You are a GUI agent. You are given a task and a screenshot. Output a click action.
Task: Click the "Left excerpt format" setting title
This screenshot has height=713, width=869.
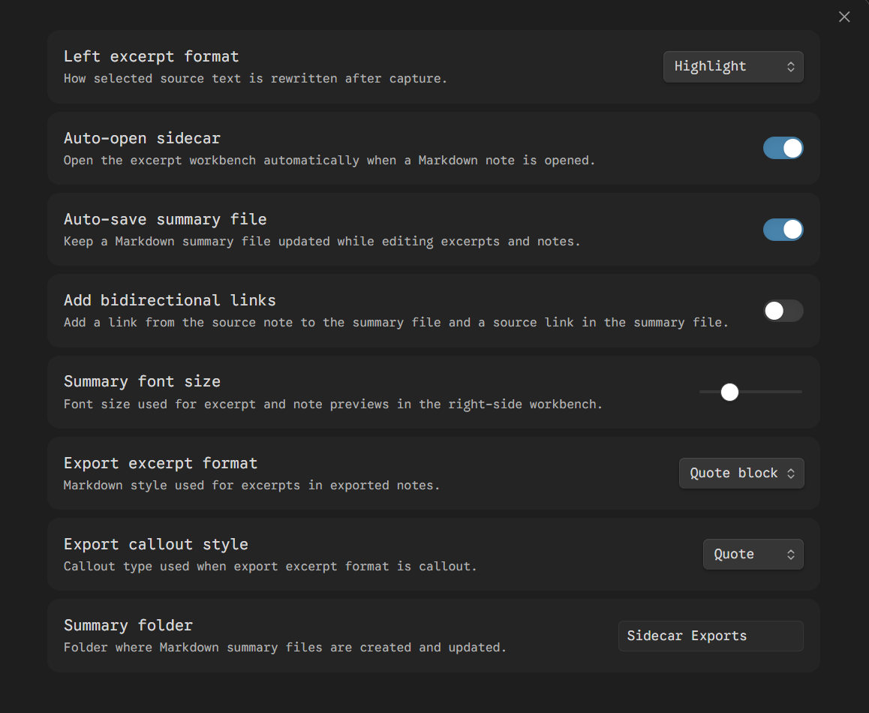click(151, 56)
